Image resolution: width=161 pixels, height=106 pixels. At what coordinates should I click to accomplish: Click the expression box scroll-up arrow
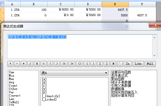pos(154,37)
